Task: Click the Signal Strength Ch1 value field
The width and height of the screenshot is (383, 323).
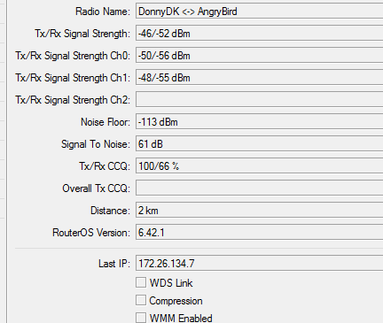Action: [x=260, y=78]
